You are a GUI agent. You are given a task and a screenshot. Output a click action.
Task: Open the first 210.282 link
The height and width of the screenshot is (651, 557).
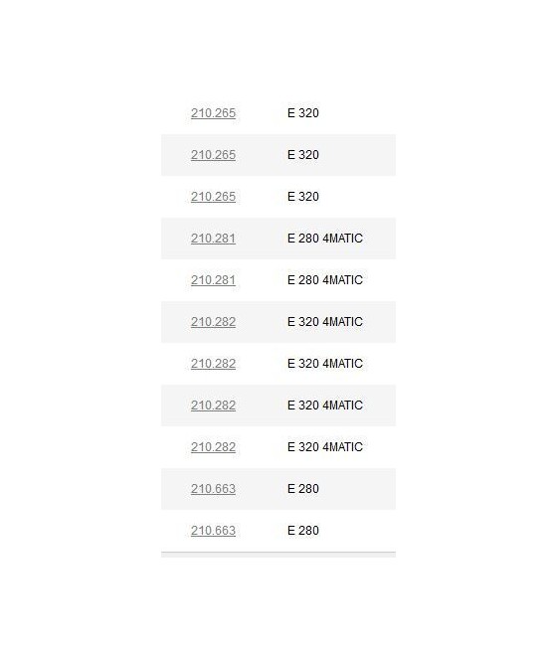[x=213, y=322]
